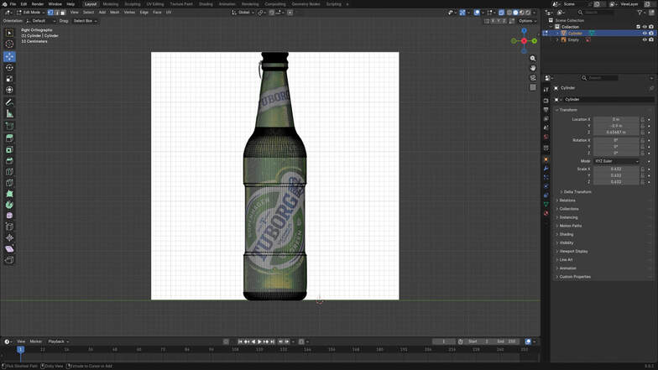Click the viewport zoom magnifier icon
The height and width of the screenshot is (370, 658).
[533, 59]
